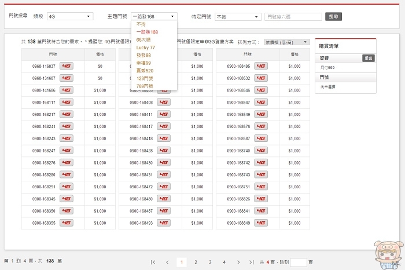The image size is (405, 270).
Task: Go to previous page arrow
Action: tap(167, 262)
